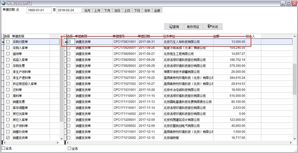298x153 pixels.
Task: Click the 关闭 exit button
Action: [213, 27]
